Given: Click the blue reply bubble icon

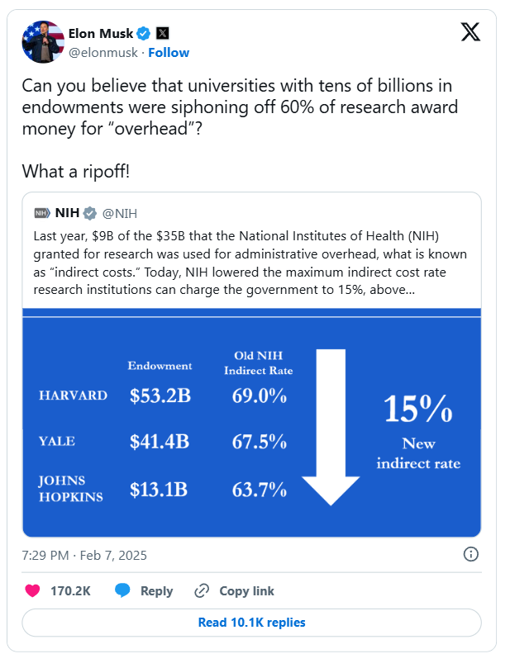Looking at the screenshot, I should point(122,590).
